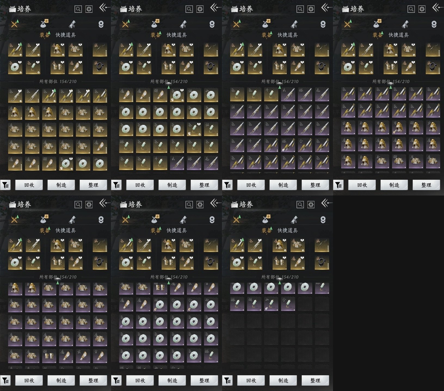
Task: Select equipped jade disc slot in top-left panel
Action: (x=15, y=67)
